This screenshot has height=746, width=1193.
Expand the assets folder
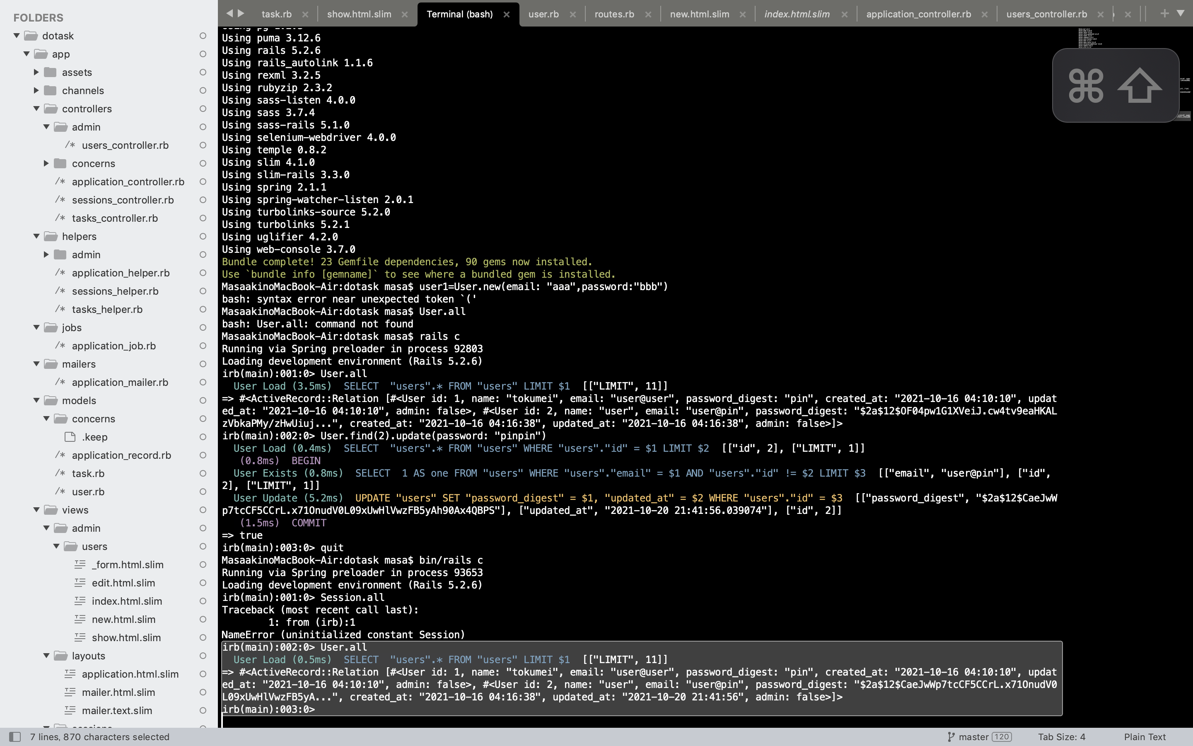click(36, 72)
